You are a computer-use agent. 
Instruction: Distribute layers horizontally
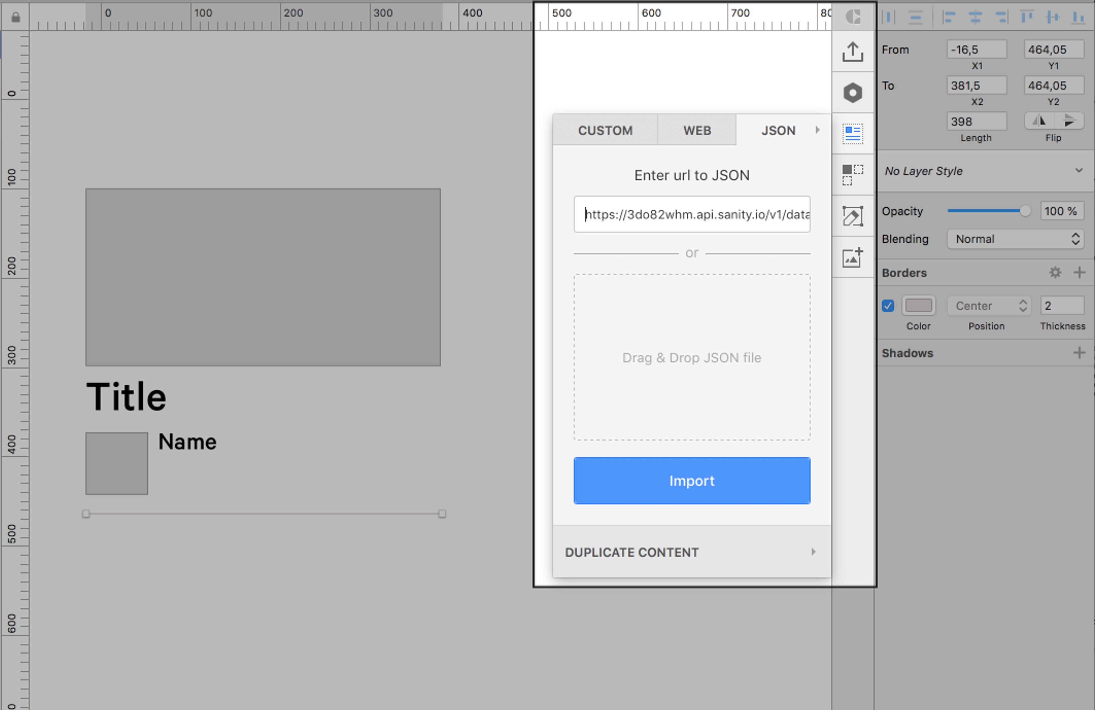[x=889, y=17]
